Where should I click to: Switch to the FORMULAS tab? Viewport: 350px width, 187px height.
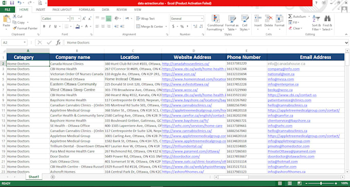(x=86, y=10)
